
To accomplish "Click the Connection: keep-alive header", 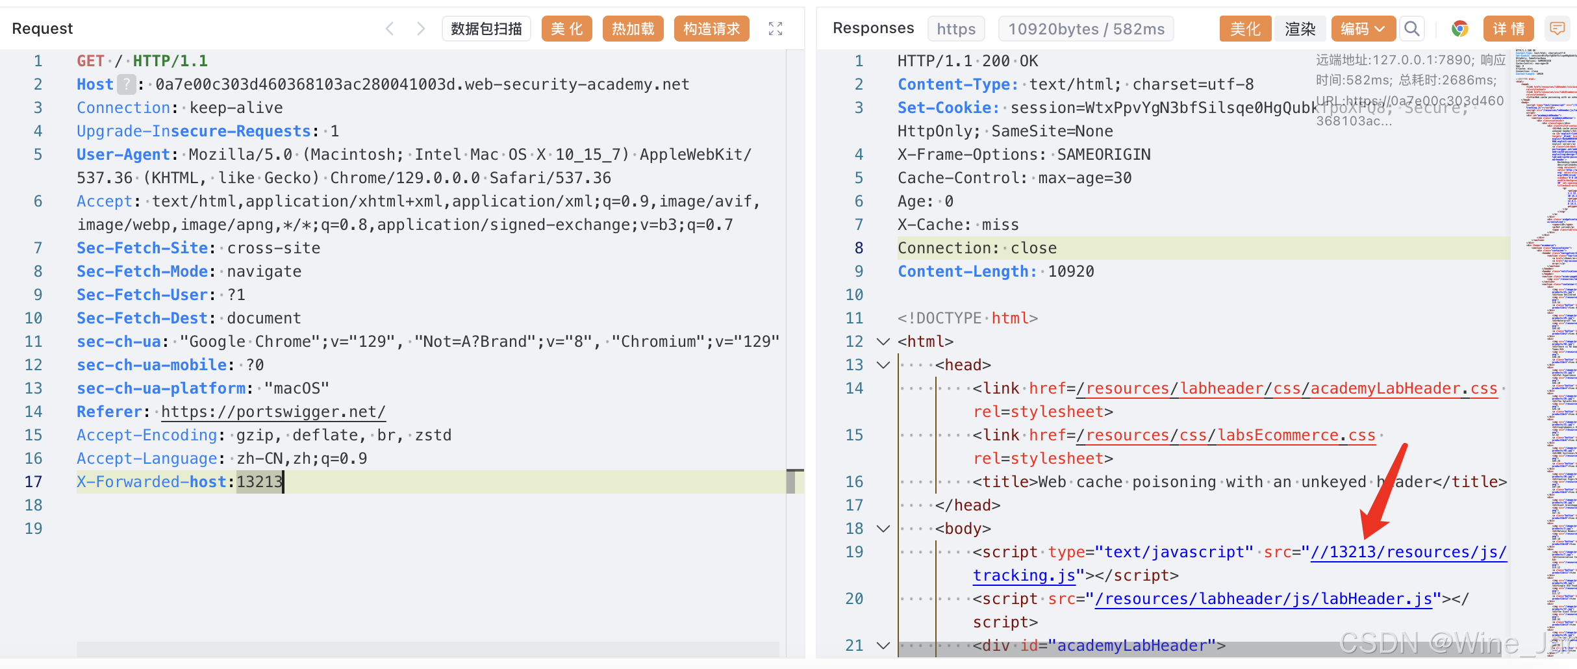I will coord(180,108).
